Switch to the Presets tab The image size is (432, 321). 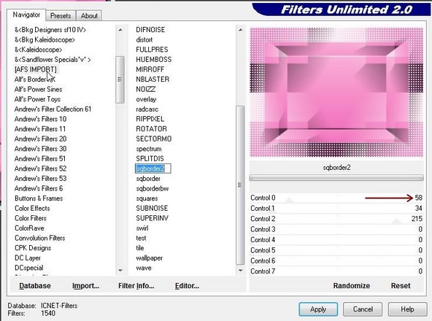[x=61, y=16]
